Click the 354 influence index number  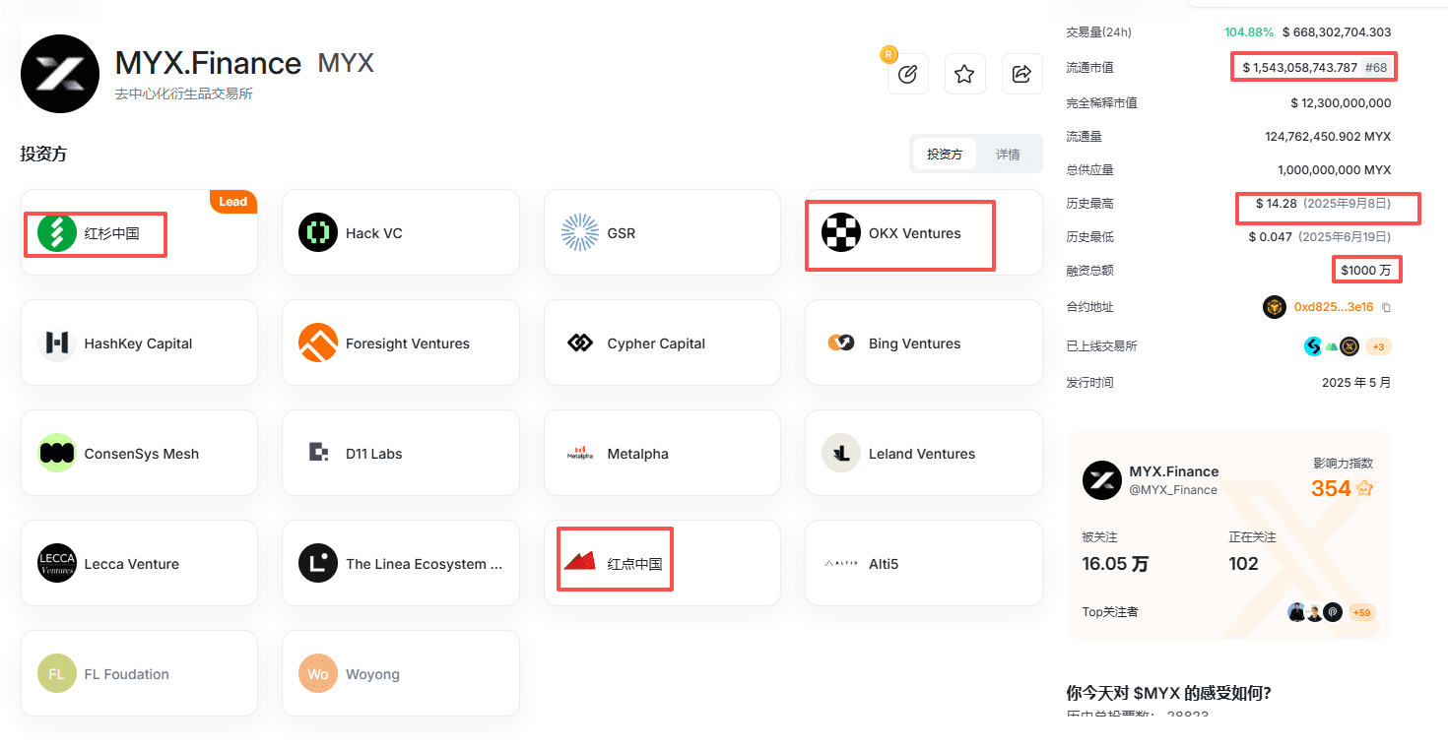click(x=1331, y=488)
